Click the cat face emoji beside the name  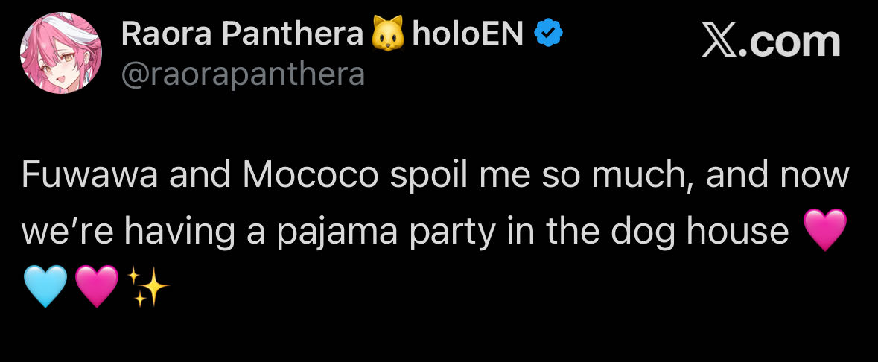(386, 34)
